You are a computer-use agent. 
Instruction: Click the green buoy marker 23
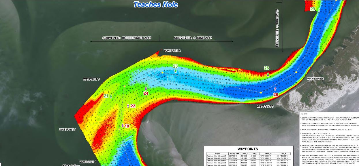(x=176, y=70)
